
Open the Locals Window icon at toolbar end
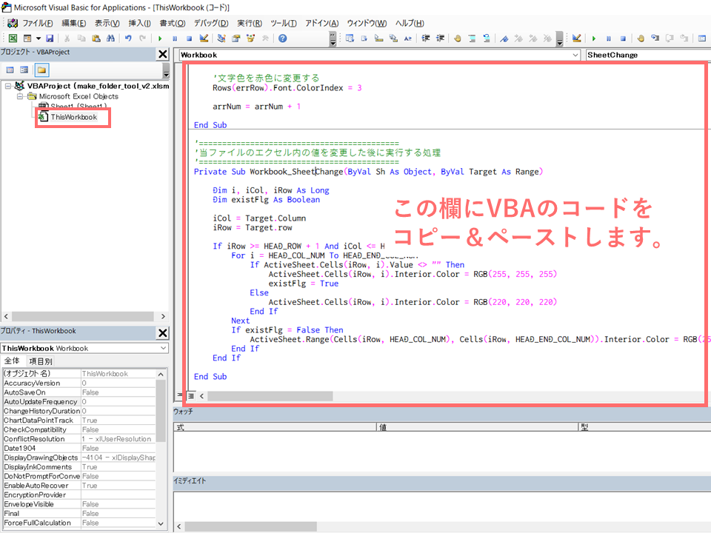click(702, 38)
